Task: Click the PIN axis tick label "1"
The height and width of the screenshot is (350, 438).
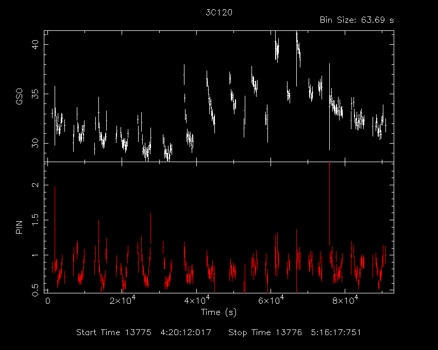Action: (x=35, y=255)
